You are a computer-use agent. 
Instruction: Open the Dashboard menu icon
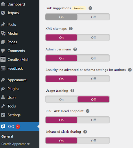pos(3,4)
